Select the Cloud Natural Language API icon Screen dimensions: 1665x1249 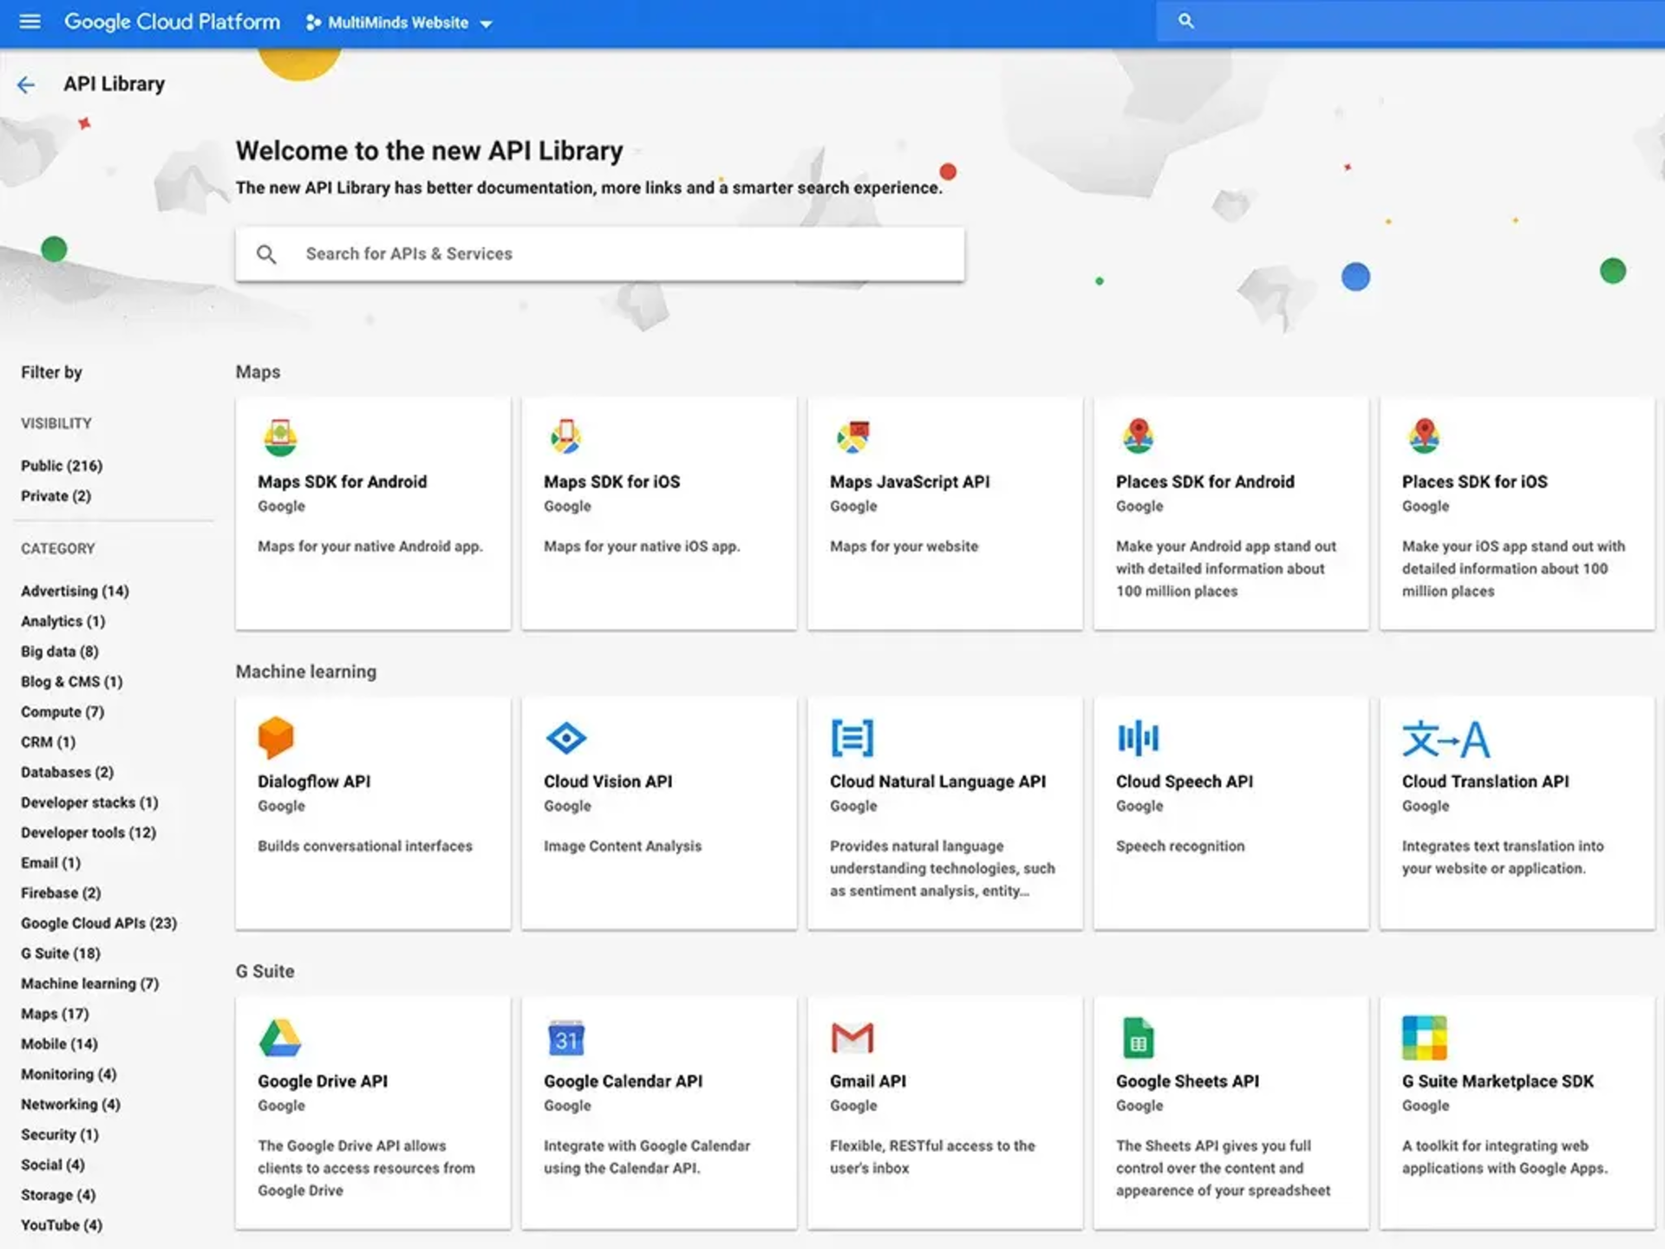coord(852,737)
